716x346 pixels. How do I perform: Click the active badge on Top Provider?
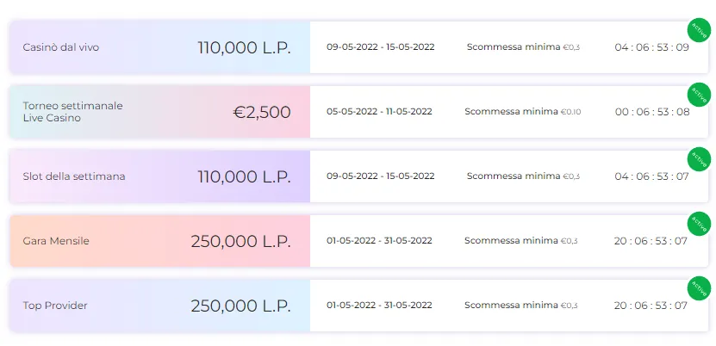tap(699, 288)
